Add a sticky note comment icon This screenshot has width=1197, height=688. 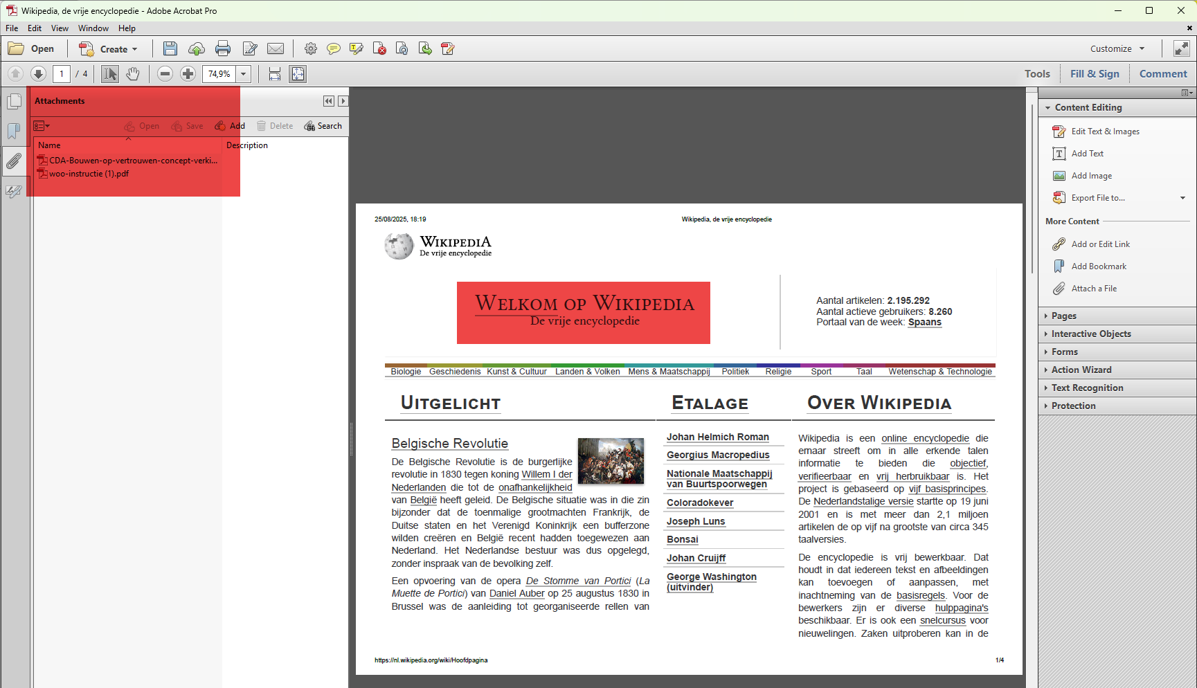(334, 49)
